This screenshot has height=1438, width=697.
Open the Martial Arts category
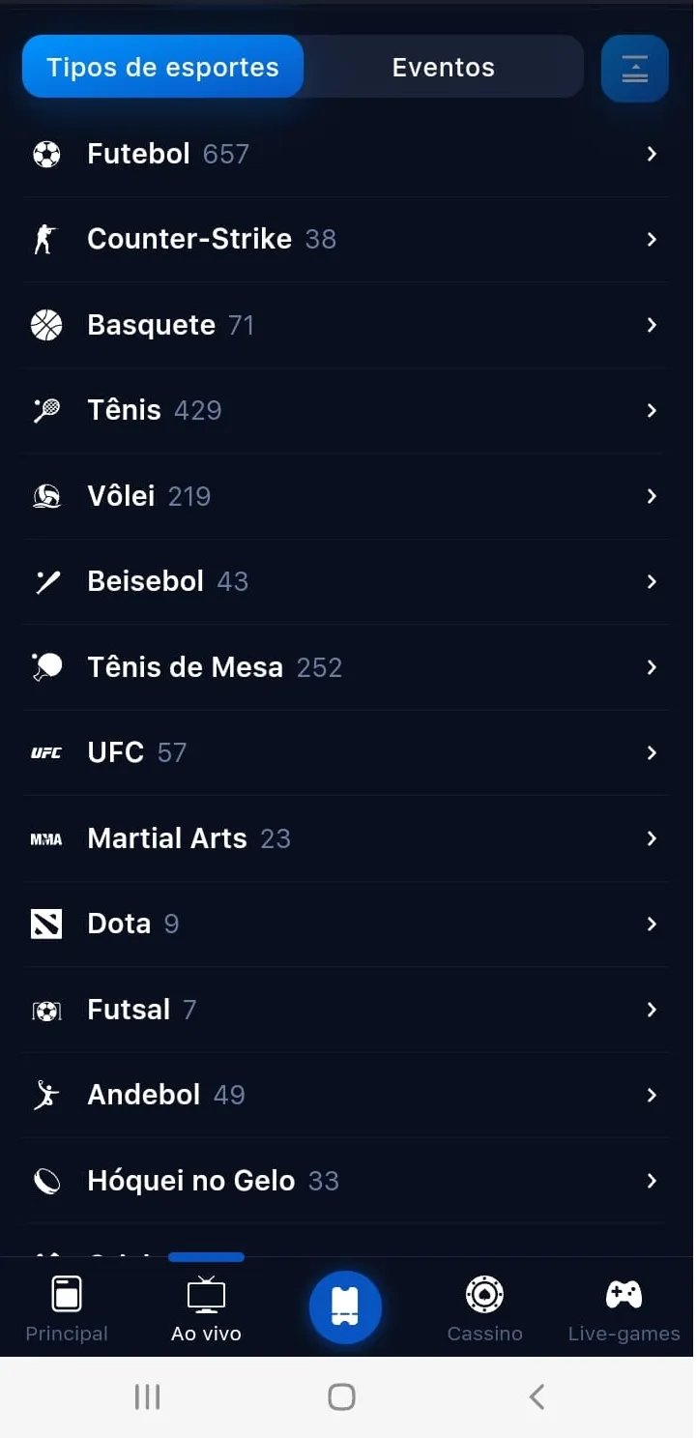(x=346, y=838)
